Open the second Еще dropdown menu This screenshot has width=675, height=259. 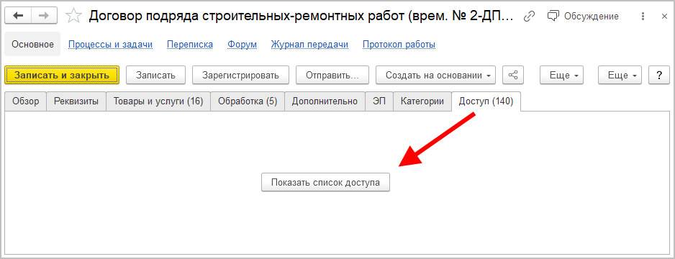620,75
